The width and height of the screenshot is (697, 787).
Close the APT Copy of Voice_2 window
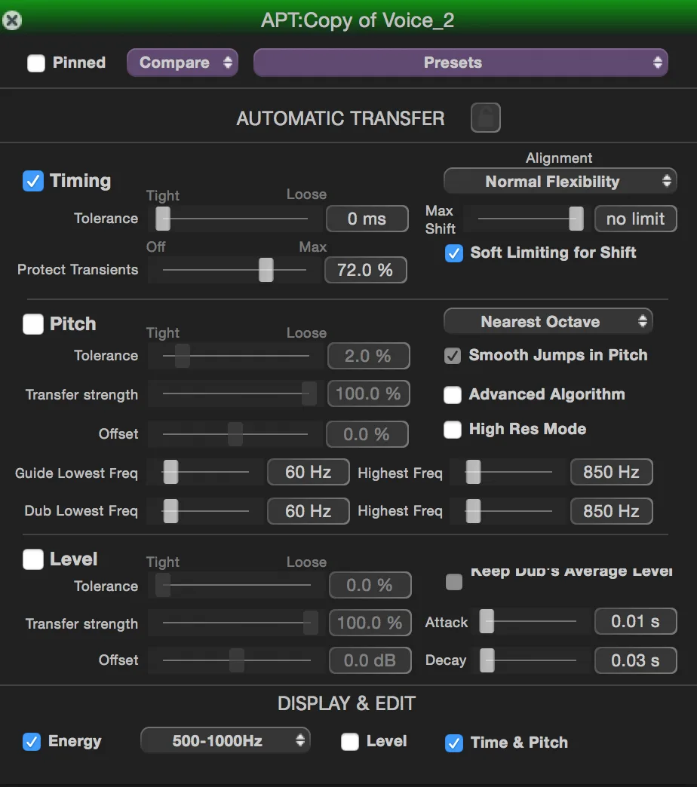[x=12, y=20]
